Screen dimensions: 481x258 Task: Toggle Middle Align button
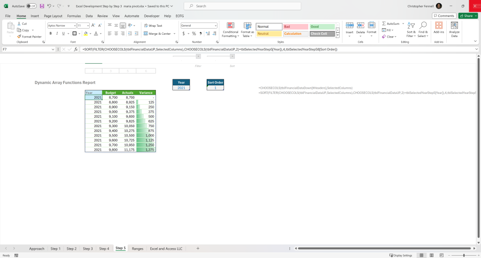coord(116,25)
